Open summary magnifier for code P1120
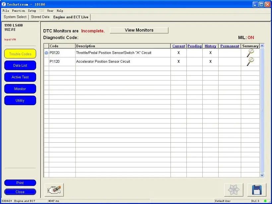 click(250, 62)
